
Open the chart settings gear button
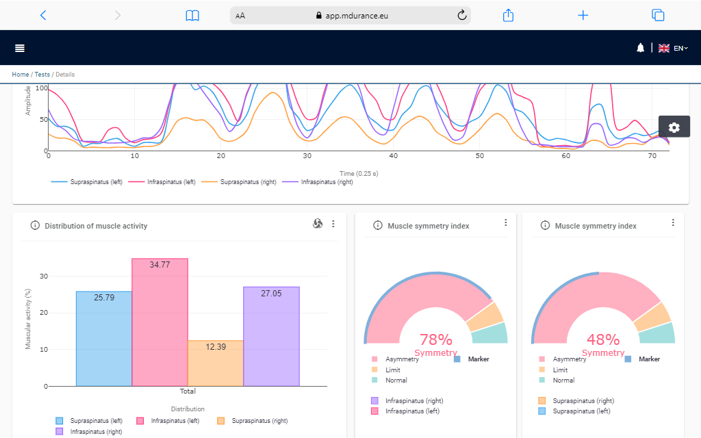pyautogui.click(x=674, y=127)
